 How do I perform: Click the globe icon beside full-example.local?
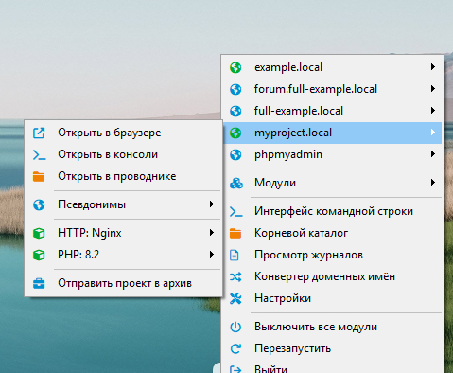tap(235, 111)
